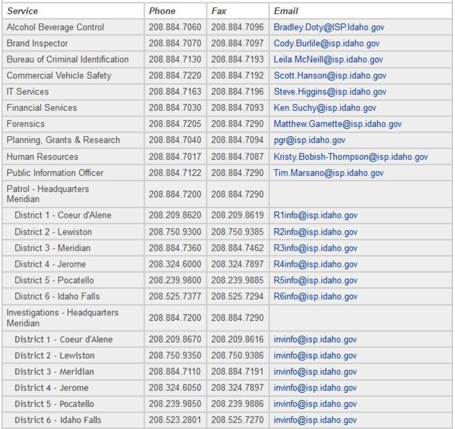Click fax number 208.209.8616
This screenshot has width=455, height=429.
pos(237,339)
